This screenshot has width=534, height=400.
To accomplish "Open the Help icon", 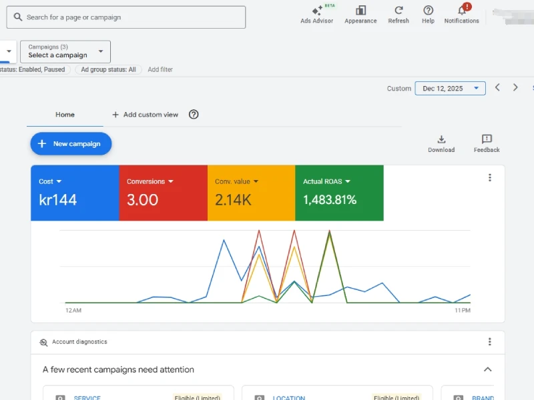I will tap(428, 11).
